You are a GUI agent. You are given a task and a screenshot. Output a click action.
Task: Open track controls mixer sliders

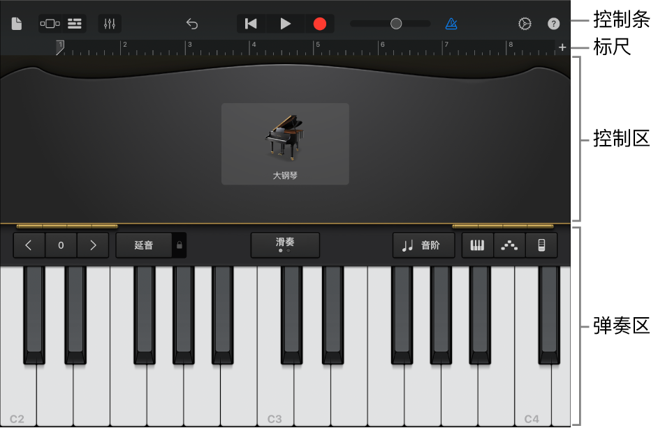[110, 24]
